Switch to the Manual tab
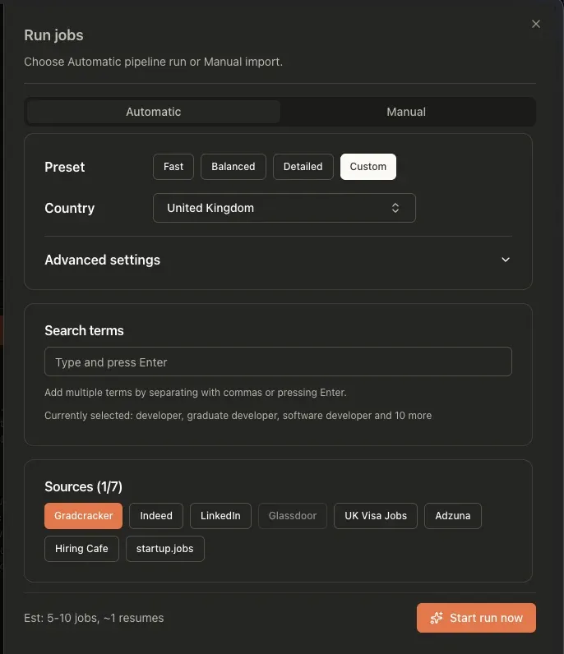Screen dimensions: 564x654 (406, 112)
